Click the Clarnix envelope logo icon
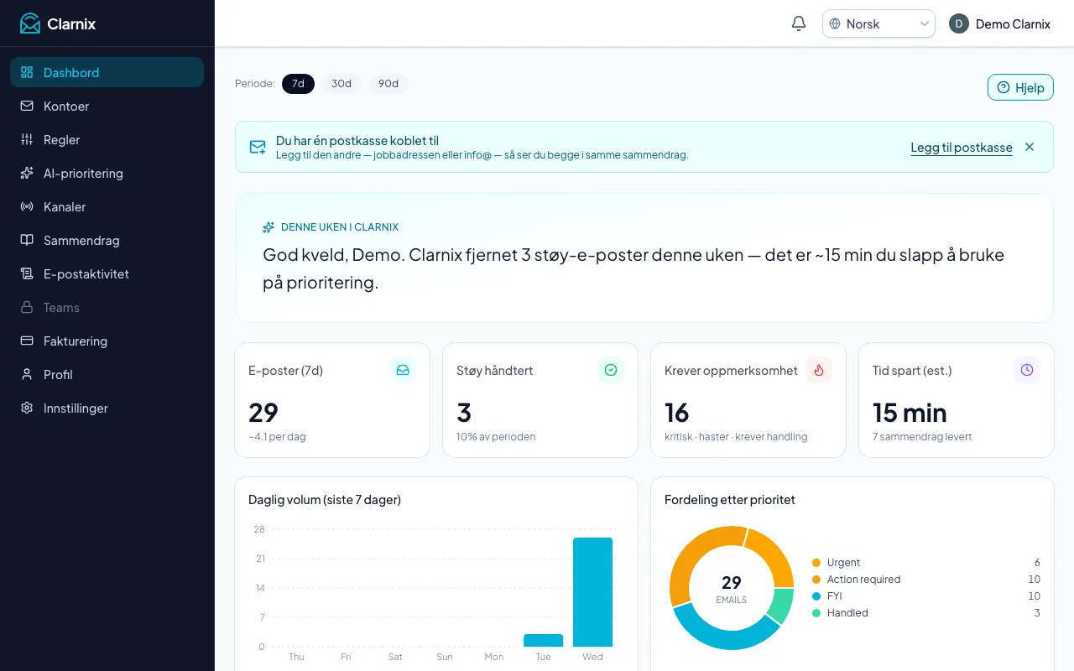The image size is (1074, 671). tap(30, 23)
